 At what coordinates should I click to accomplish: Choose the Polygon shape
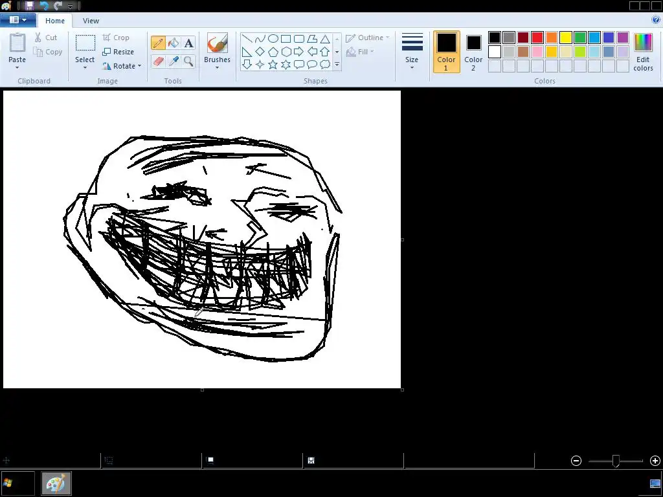[x=312, y=39]
